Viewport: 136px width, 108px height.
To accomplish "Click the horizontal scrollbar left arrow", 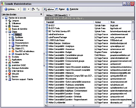I will tap(46, 106).
